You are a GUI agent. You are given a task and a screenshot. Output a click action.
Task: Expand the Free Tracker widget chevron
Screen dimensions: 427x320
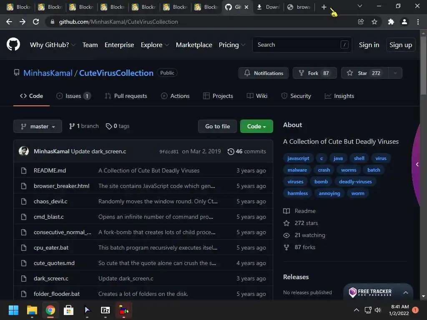tap(405, 292)
